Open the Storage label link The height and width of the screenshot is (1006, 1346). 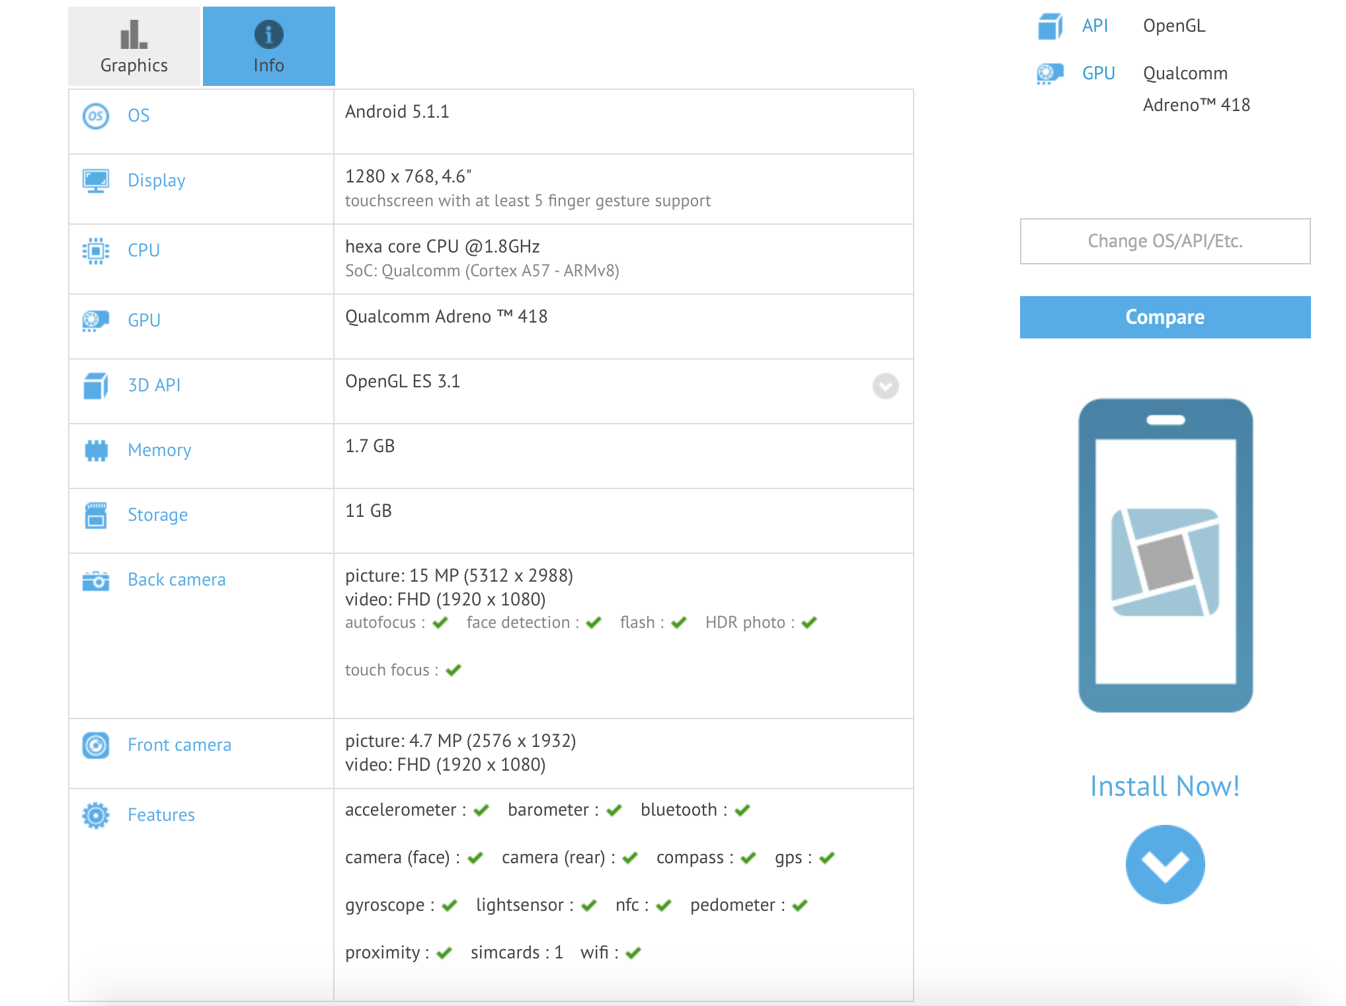(x=157, y=515)
